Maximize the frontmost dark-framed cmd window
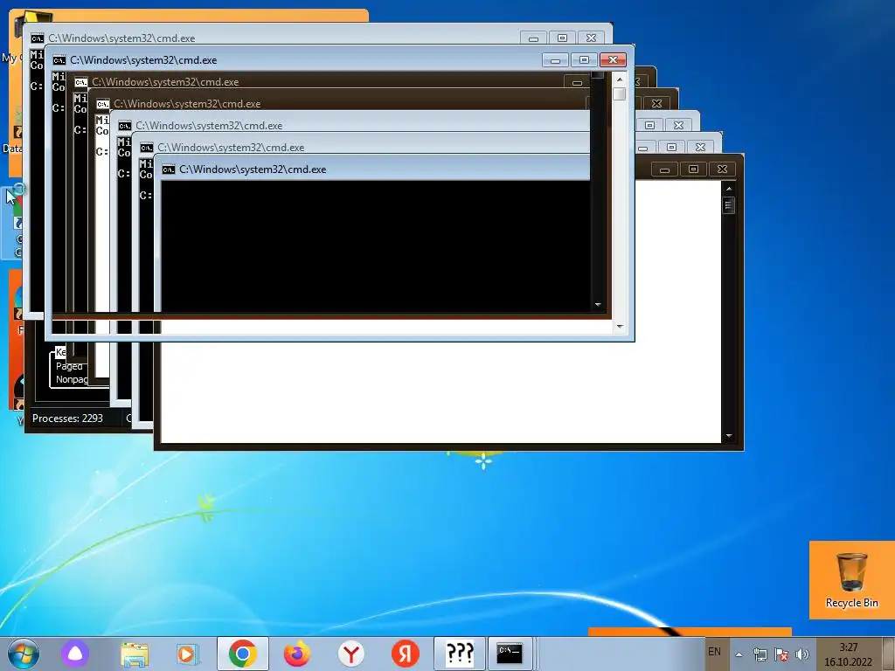 [693, 169]
